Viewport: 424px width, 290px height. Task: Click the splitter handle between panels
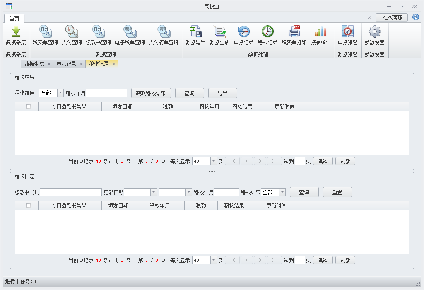(x=212, y=171)
